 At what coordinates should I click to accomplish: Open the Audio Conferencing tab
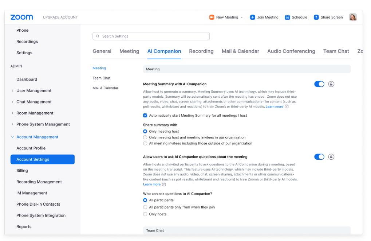coord(291,51)
